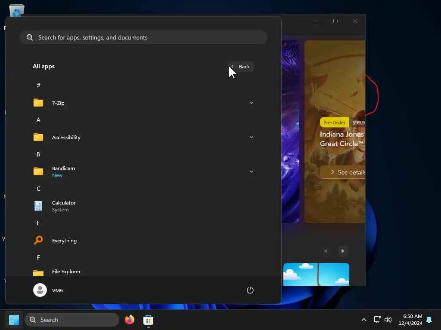
Task: Open the 7-Zip folder icon
Action: (x=38, y=103)
